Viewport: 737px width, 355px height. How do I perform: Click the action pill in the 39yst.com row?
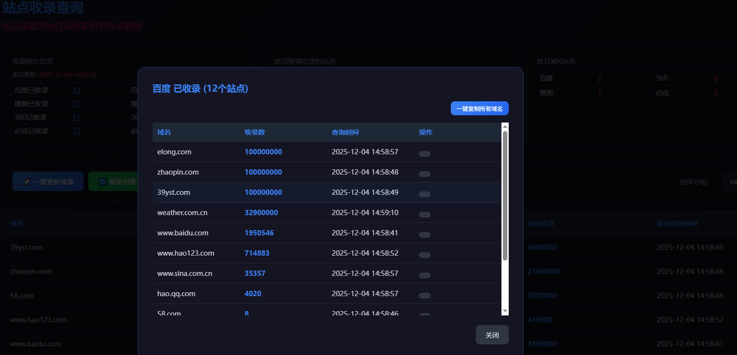tap(425, 194)
